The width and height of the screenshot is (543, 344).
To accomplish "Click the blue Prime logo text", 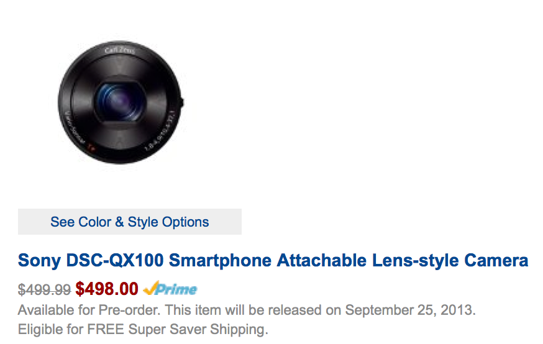I will [176, 289].
